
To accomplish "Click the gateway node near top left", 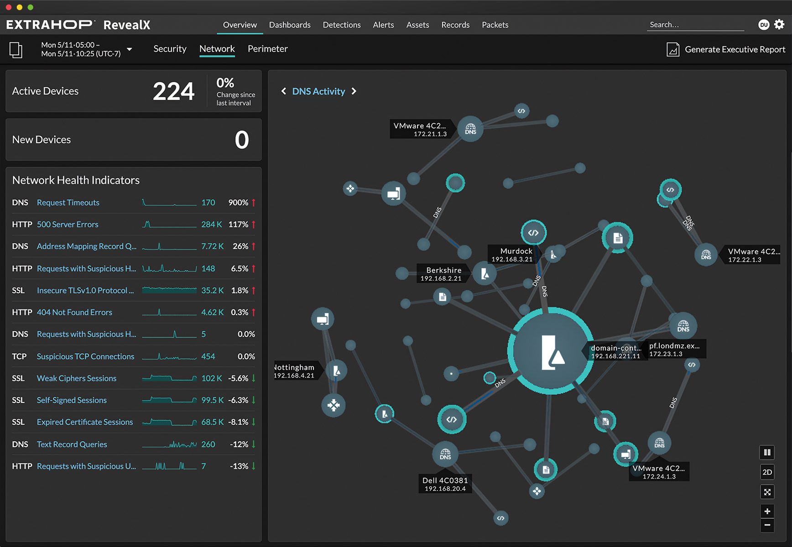I will click(350, 188).
